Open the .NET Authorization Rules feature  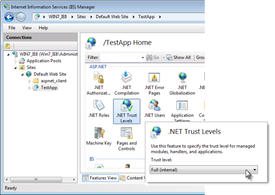point(98,84)
